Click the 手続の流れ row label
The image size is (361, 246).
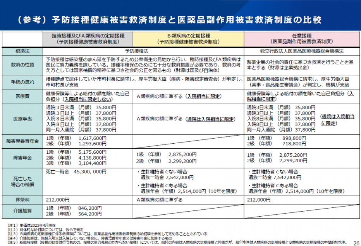click(22, 82)
